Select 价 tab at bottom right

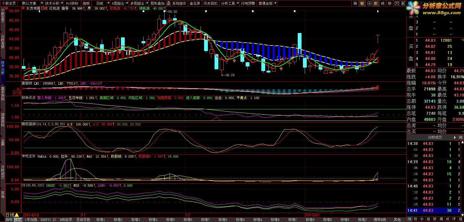422,219
